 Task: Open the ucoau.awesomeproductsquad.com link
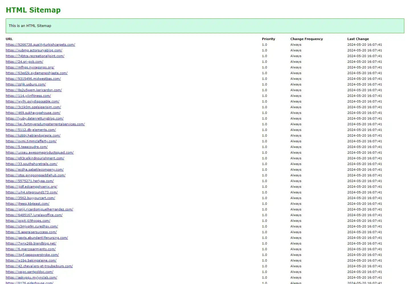40,153
